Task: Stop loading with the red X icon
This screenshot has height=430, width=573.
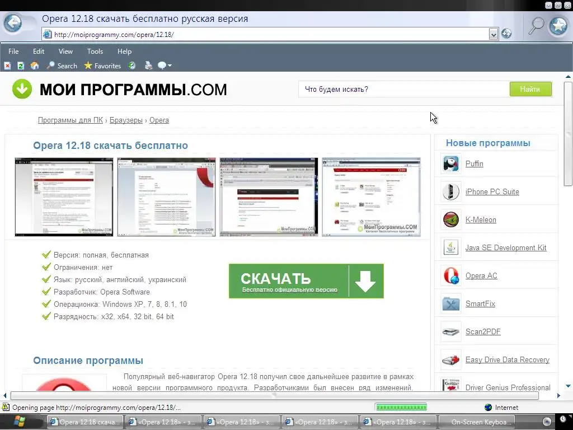Action: pyautogui.click(x=7, y=66)
